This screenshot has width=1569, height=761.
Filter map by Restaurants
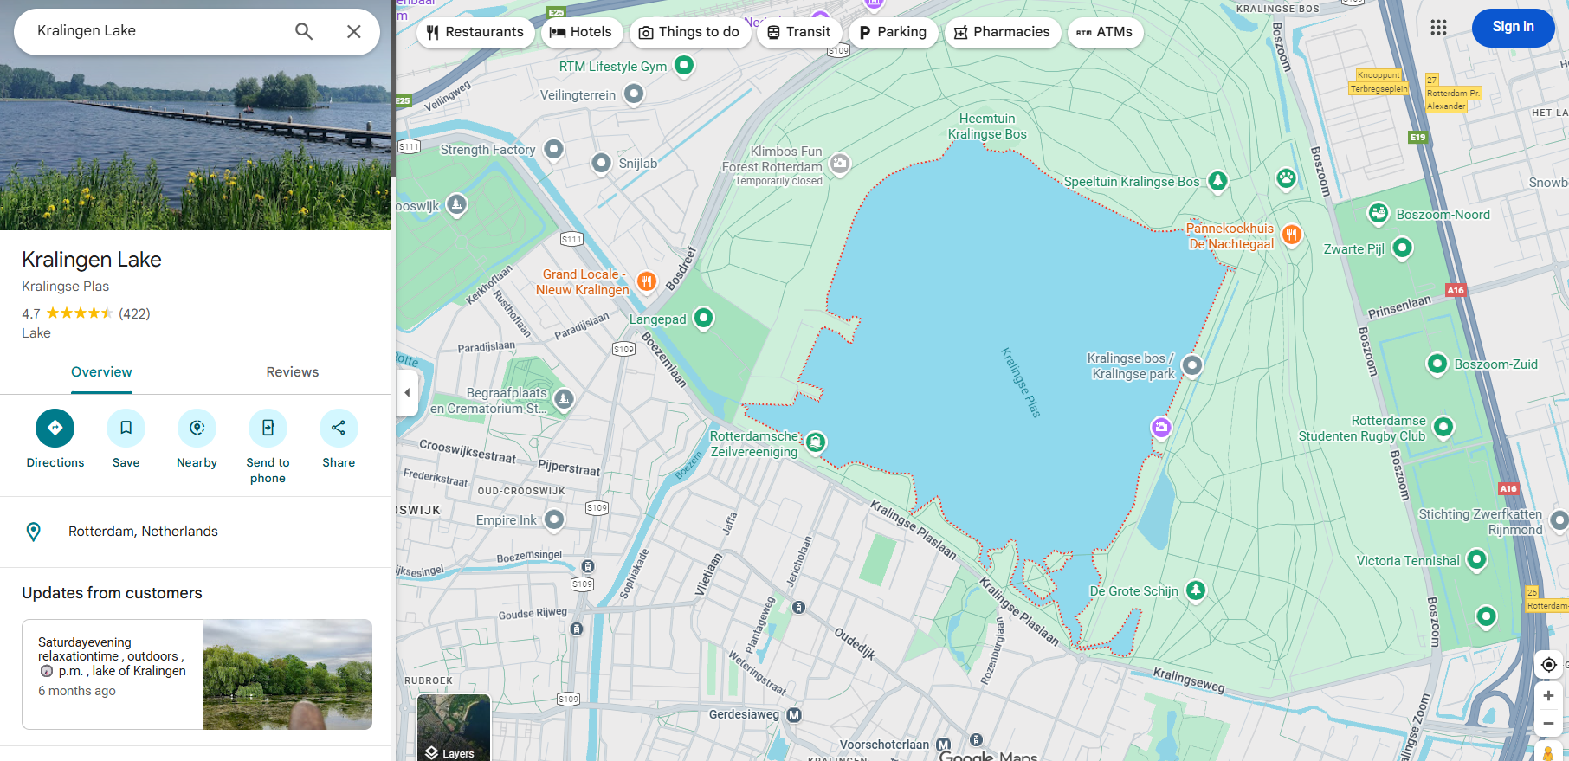point(475,32)
